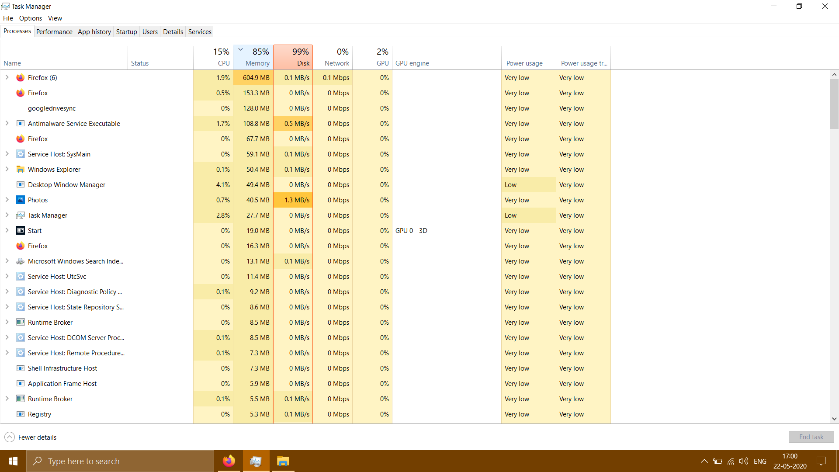The image size is (839, 472).
Task: Expand the Windows Explorer process
Action: click(x=7, y=169)
